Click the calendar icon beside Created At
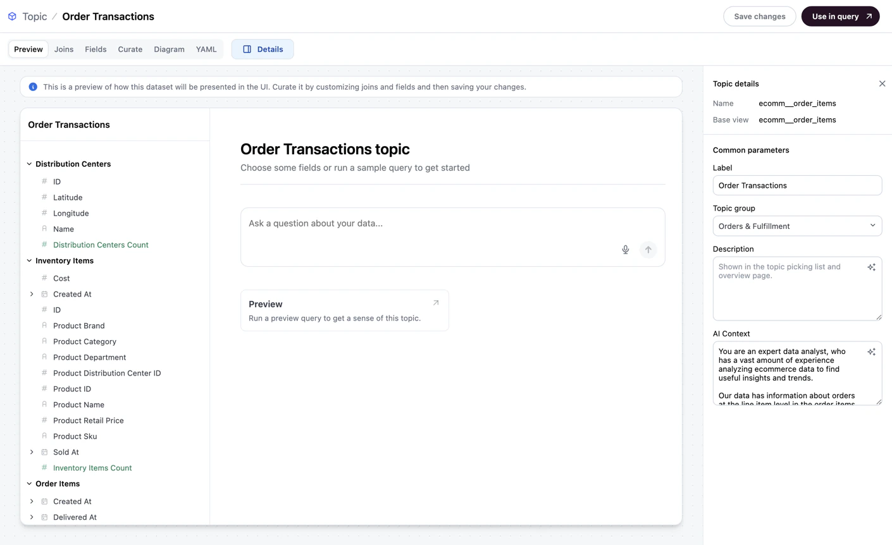This screenshot has width=892, height=545. [x=43, y=294]
